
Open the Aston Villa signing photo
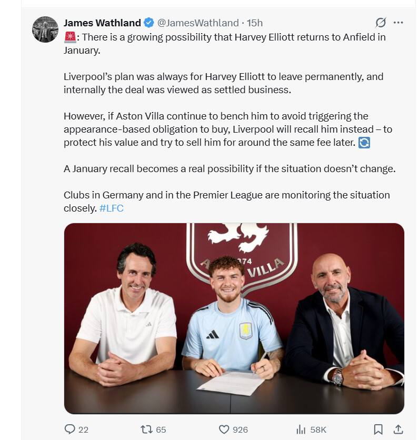click(x=234, y=318)
